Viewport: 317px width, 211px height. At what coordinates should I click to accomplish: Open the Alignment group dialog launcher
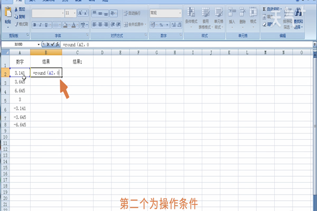click(x=146, y=35)
